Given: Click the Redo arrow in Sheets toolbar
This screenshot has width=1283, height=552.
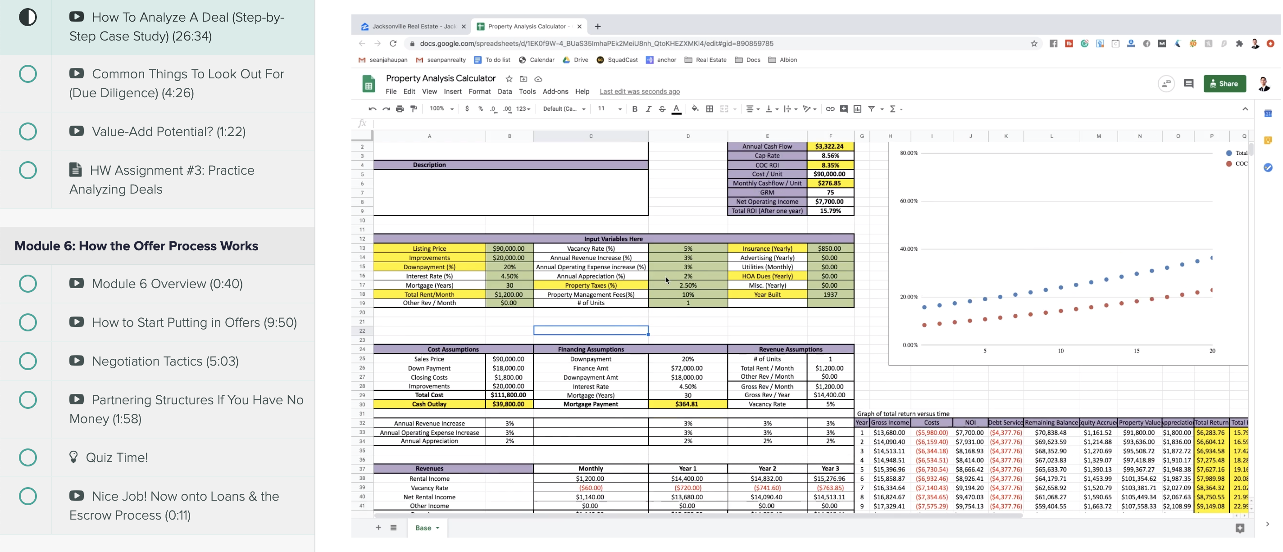Looking at the screenshot, I should click(386, 109).
